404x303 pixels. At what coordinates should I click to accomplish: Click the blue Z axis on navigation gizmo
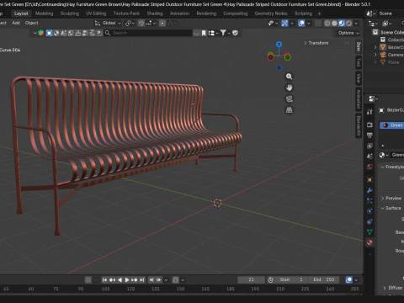pyautogui.click(x=279, y=44)
